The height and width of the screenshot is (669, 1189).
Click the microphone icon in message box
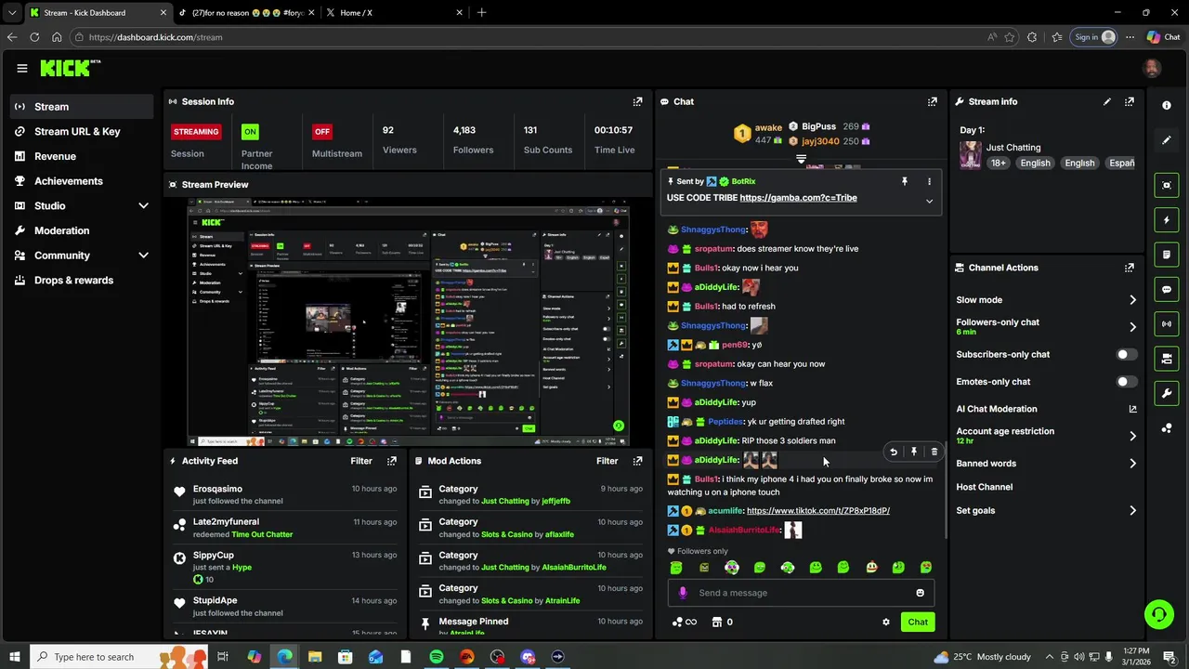click(683, 593)
